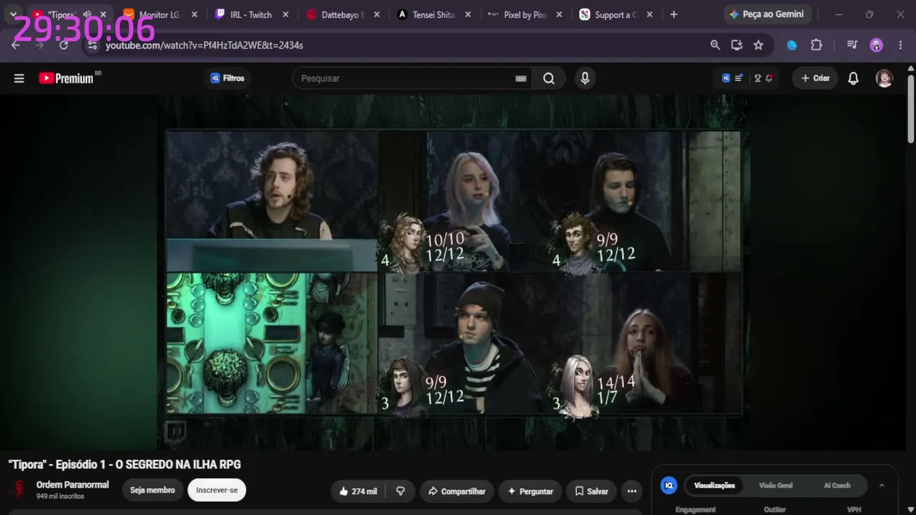Save the video with Salvar
The width and height of the screenshot is (916, 515).
pyautogui.click(x=591, y=491)
